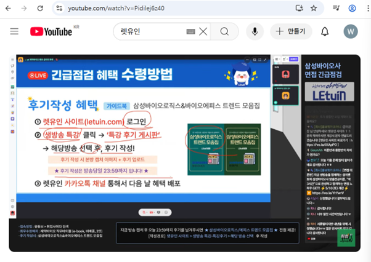Go to the YouTube home logo
The width and height of the screenshot is (371, 262).
pyautogui.click(x=49, y=31)
